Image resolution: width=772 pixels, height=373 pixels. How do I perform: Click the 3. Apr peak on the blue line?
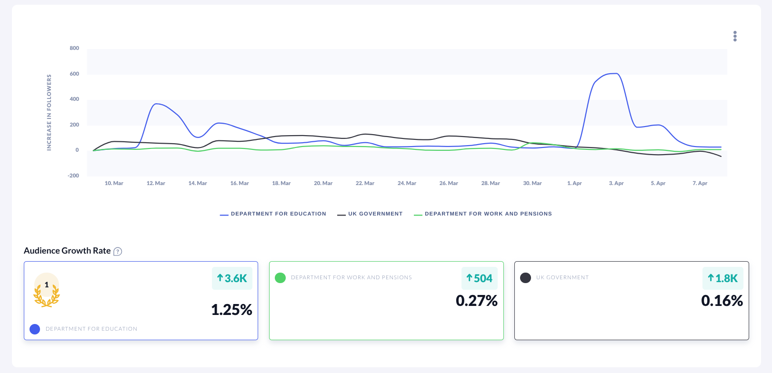pyautogui.click(x=616, y=74)
